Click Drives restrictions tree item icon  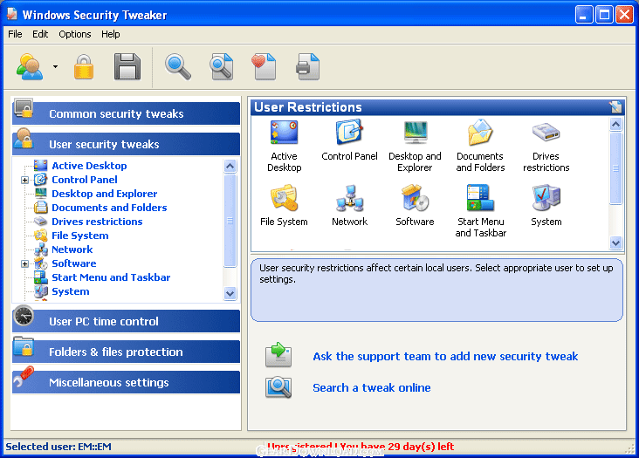41,222
